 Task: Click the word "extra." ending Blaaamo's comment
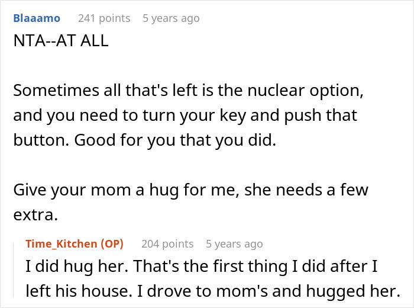pyautogui.click(x=35, y=214)
